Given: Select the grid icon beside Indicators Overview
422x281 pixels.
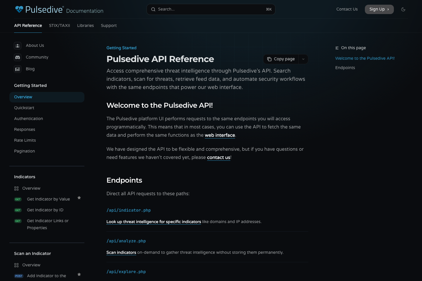Looking at the screenshot, I should [x=16, y=188].
